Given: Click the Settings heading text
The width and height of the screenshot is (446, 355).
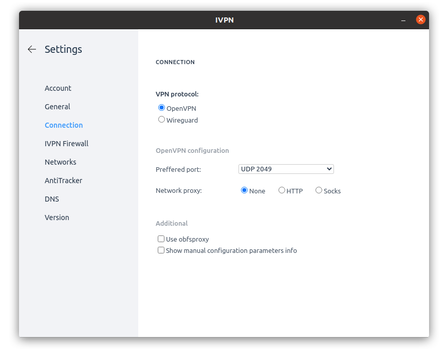Looking at the screenshot, I should (63, 49).
